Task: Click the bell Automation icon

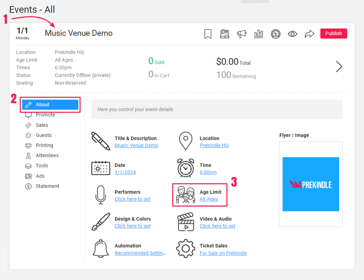Action: 100,249
